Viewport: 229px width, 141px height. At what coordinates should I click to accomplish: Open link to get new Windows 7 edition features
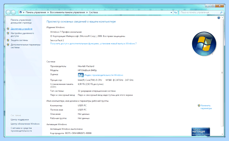[x=93, y=44]
